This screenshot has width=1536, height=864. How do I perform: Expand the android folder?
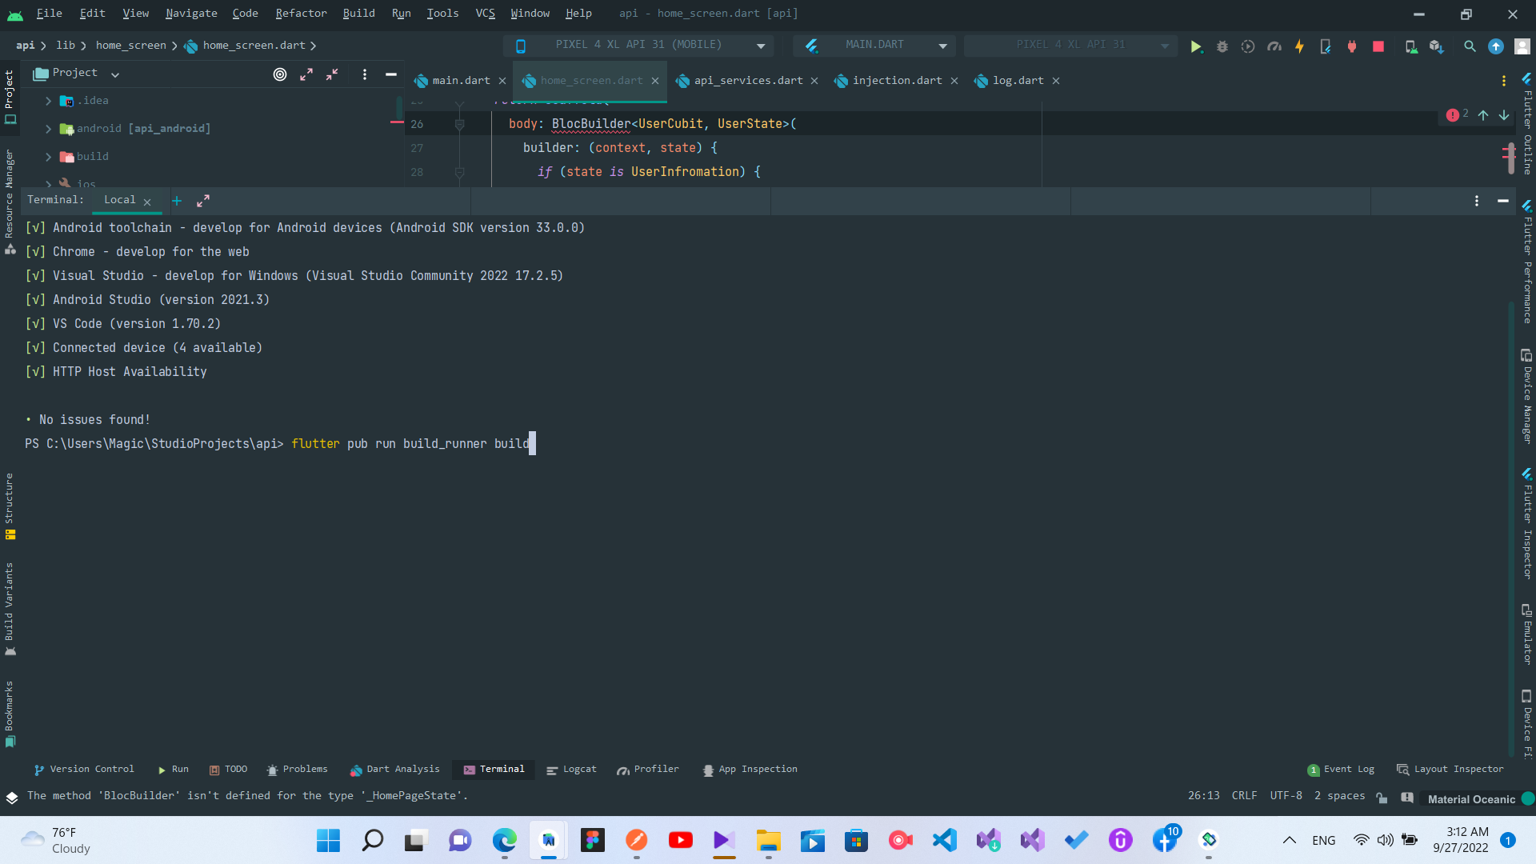click(x=48, y=129)
